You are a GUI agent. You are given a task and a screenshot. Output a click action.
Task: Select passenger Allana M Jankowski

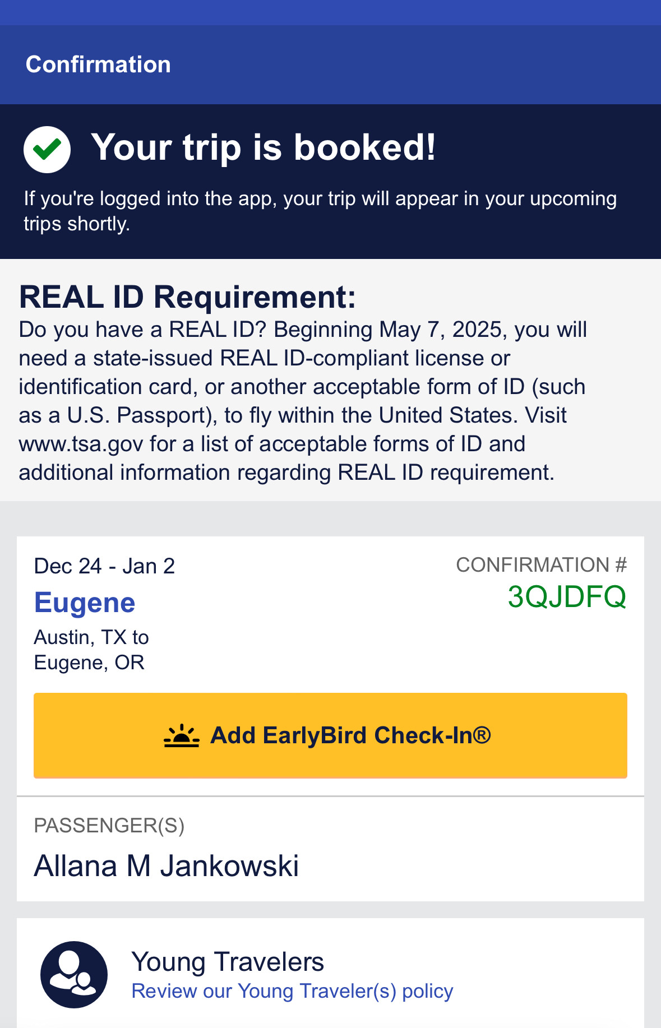coord(167,866)
